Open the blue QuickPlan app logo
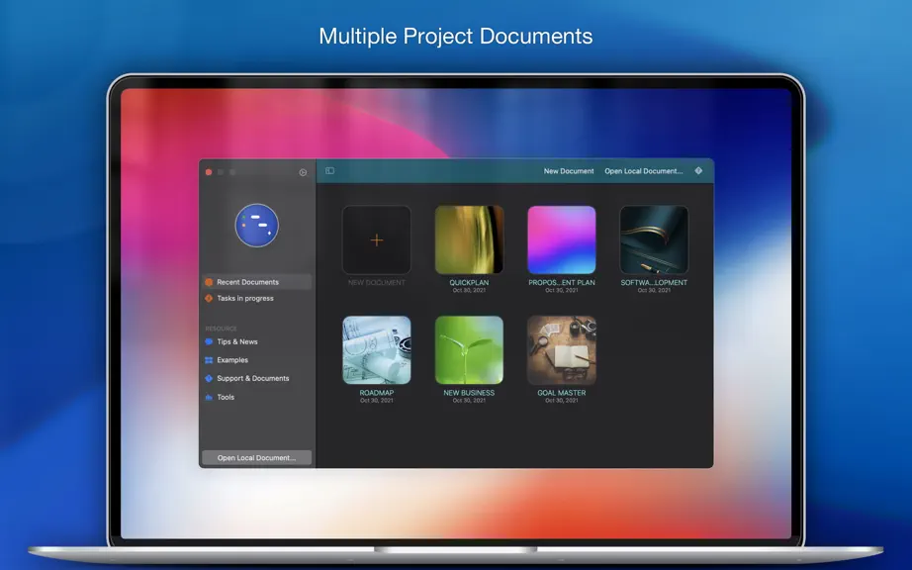Viewport: 912px width, 570px height. 256,225
